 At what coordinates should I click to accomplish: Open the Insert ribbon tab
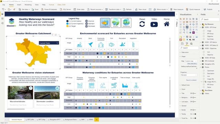[x=19, y=4]
